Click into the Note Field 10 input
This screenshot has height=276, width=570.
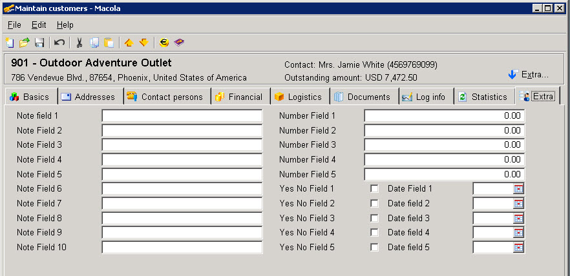coord(182,248)
